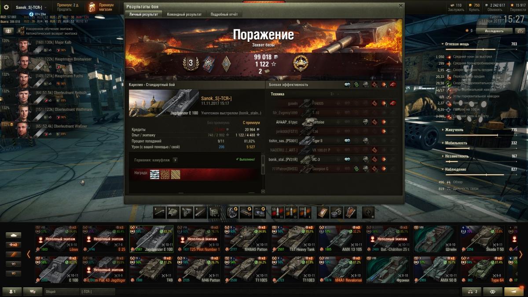The height and width of the screenshot is (297, 528).
Task: Open the gun module slot icon
Action: click(x=159, y=212)
